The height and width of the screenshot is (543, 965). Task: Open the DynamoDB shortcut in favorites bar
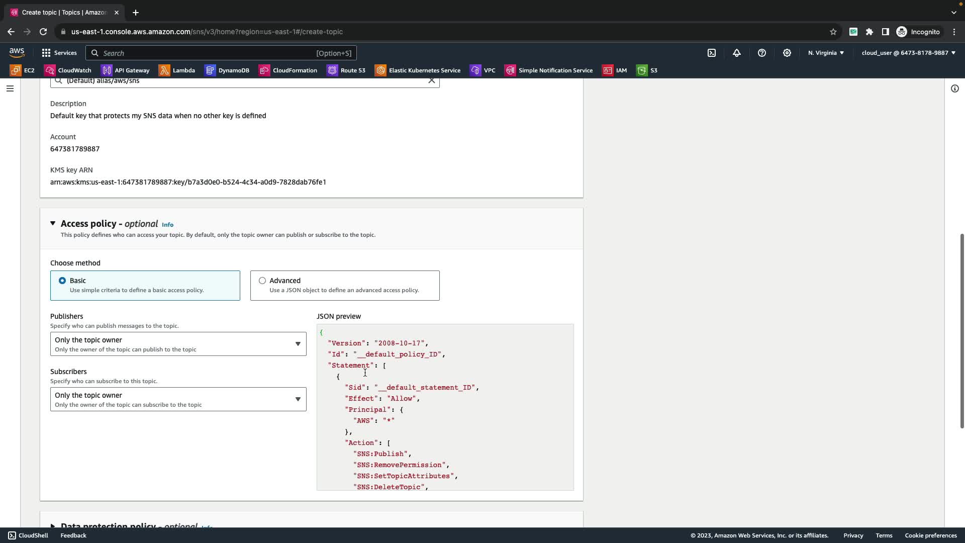coord(227,70)
